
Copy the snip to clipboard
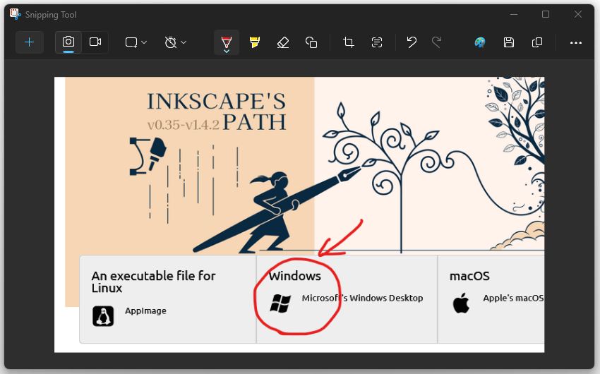click(x=537, y=42)
